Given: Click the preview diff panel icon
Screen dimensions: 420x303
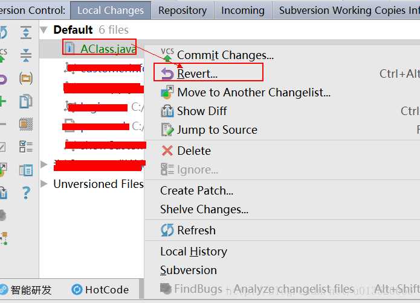Looking at the screenshot, I should 26,170.
